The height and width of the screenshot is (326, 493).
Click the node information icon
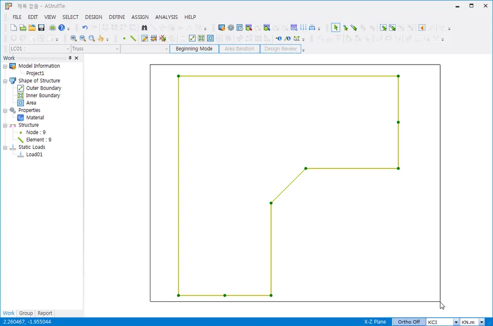pos(279,38)
